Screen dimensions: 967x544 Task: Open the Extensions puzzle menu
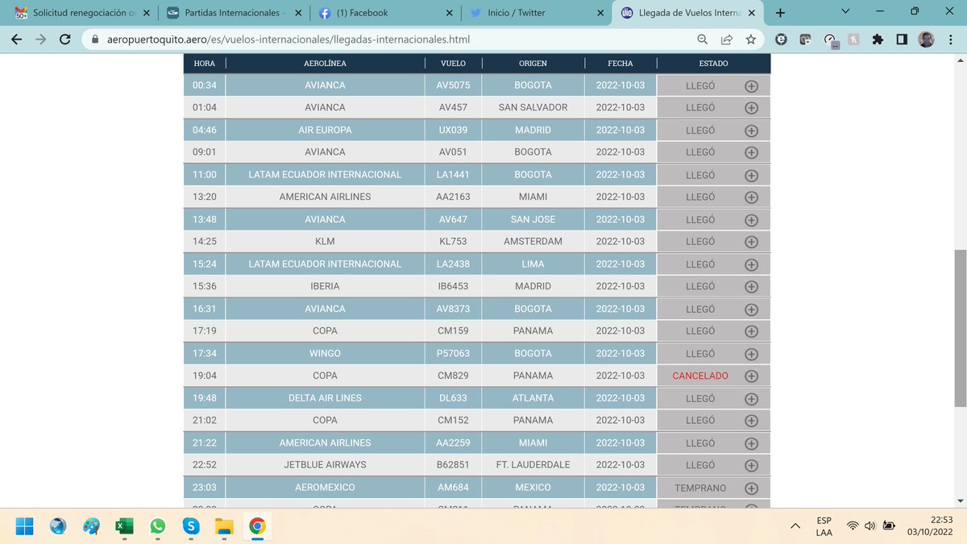click(878, 39)
